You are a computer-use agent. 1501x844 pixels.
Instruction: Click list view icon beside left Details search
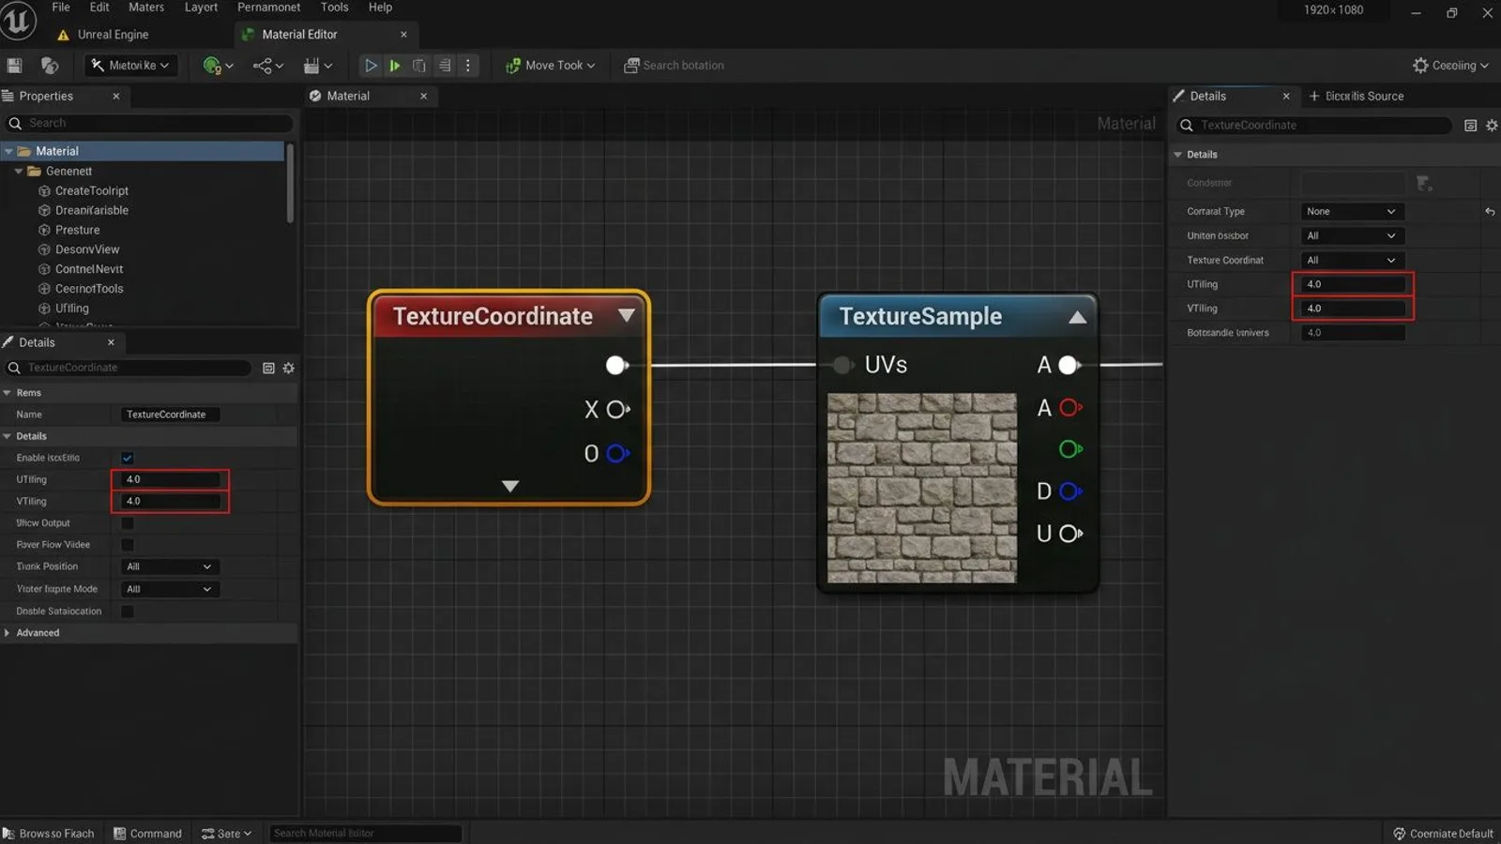[x=268, y=368]
